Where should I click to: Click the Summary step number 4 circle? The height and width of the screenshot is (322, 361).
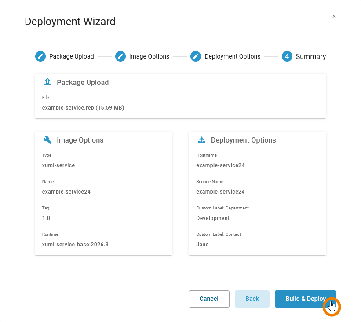tap(287, 56)
